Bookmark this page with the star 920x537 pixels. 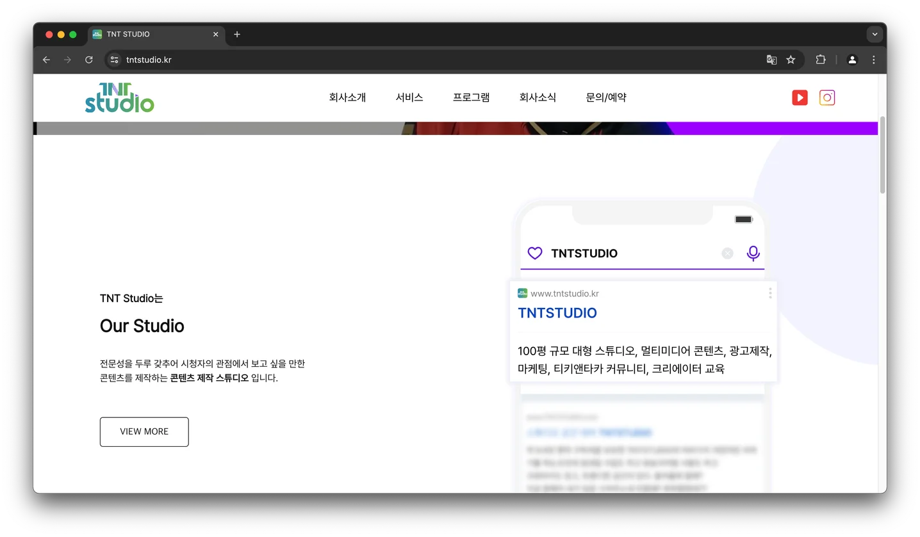[791, 60]
